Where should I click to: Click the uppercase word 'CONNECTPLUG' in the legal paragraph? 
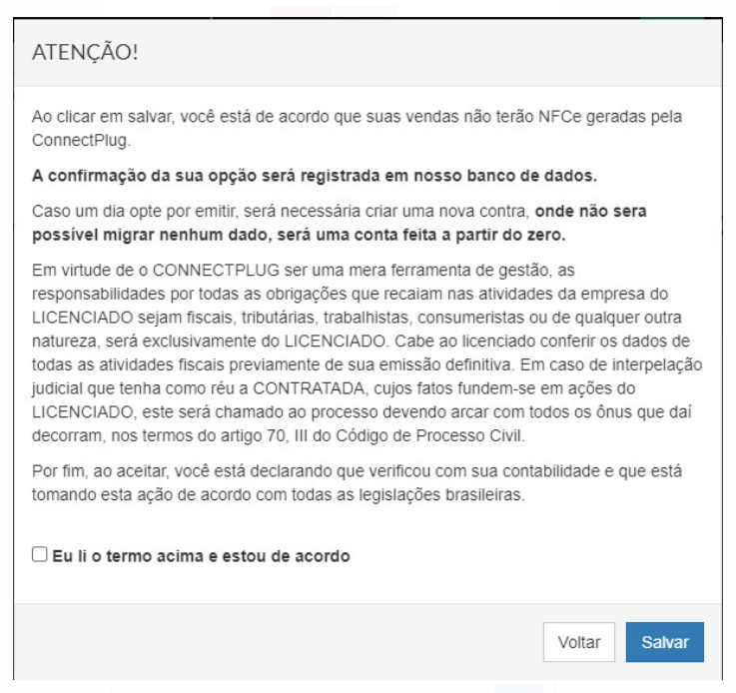pos(216,271)
